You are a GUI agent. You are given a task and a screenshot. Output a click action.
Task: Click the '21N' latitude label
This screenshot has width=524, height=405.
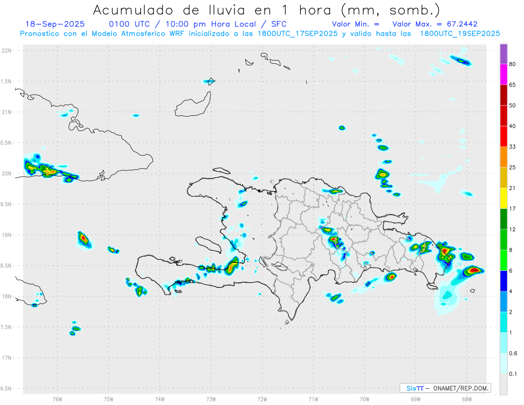(7, 112)
